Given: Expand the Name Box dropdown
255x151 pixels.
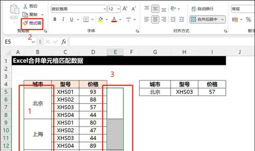Looking at the screenshot, I should pyautogui.click(x=33, y=42).
